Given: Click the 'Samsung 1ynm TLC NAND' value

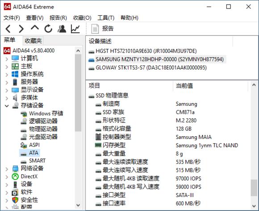Looking at the screenshot, I should click(207, 146).
